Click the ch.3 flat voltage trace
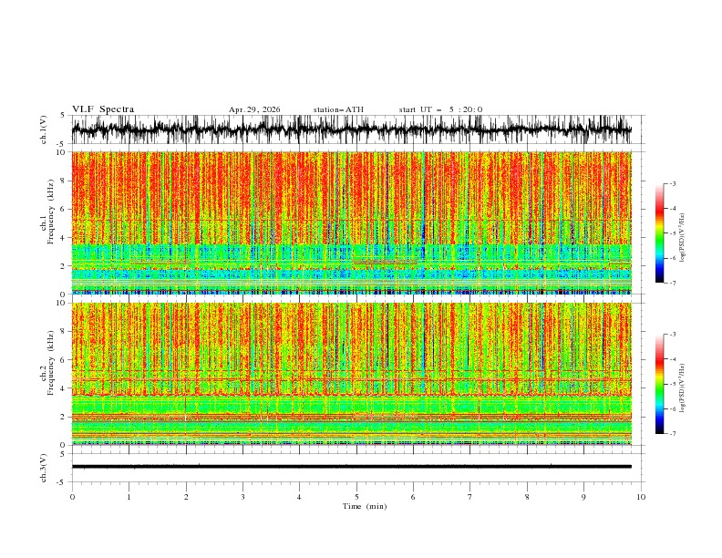The height and width of the screenshot is (558, 722). coord(351,467)
